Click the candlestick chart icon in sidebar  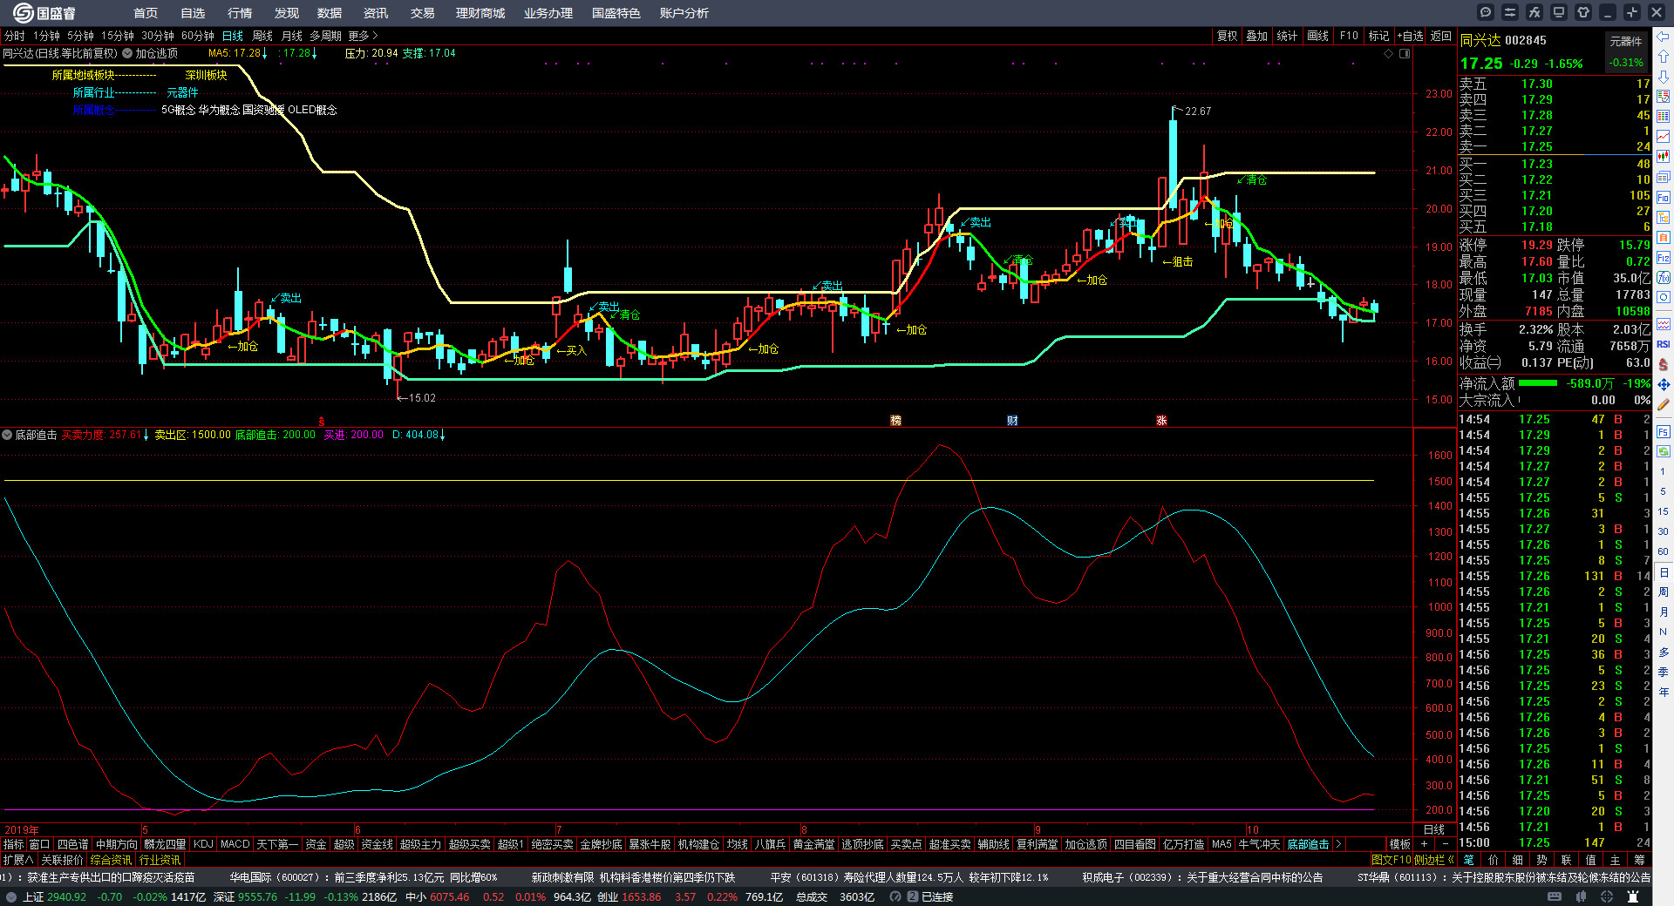tap(1664, 157)
